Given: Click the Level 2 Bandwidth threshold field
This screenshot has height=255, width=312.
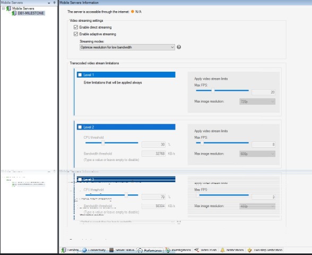Looking at the screenshot, I should [153, 154].
